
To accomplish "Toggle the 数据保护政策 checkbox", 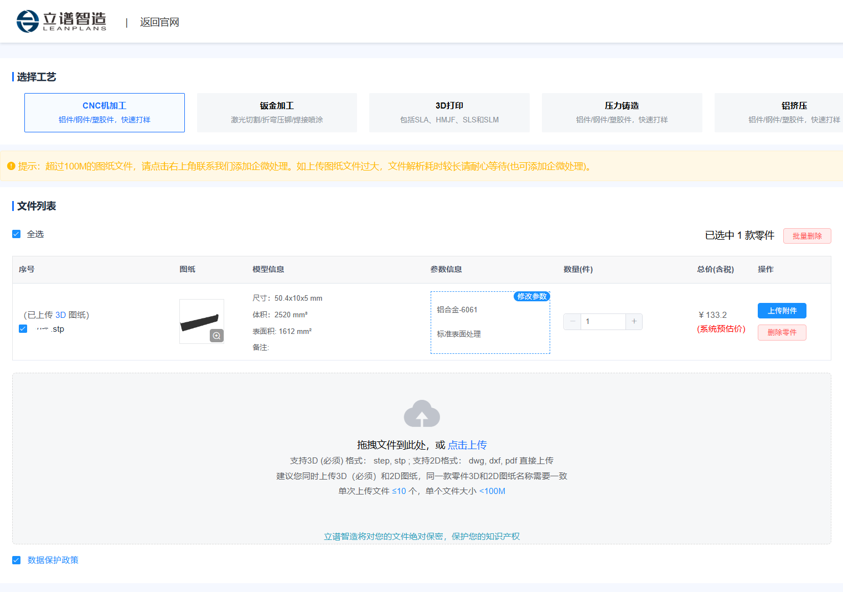I will 17,560.
